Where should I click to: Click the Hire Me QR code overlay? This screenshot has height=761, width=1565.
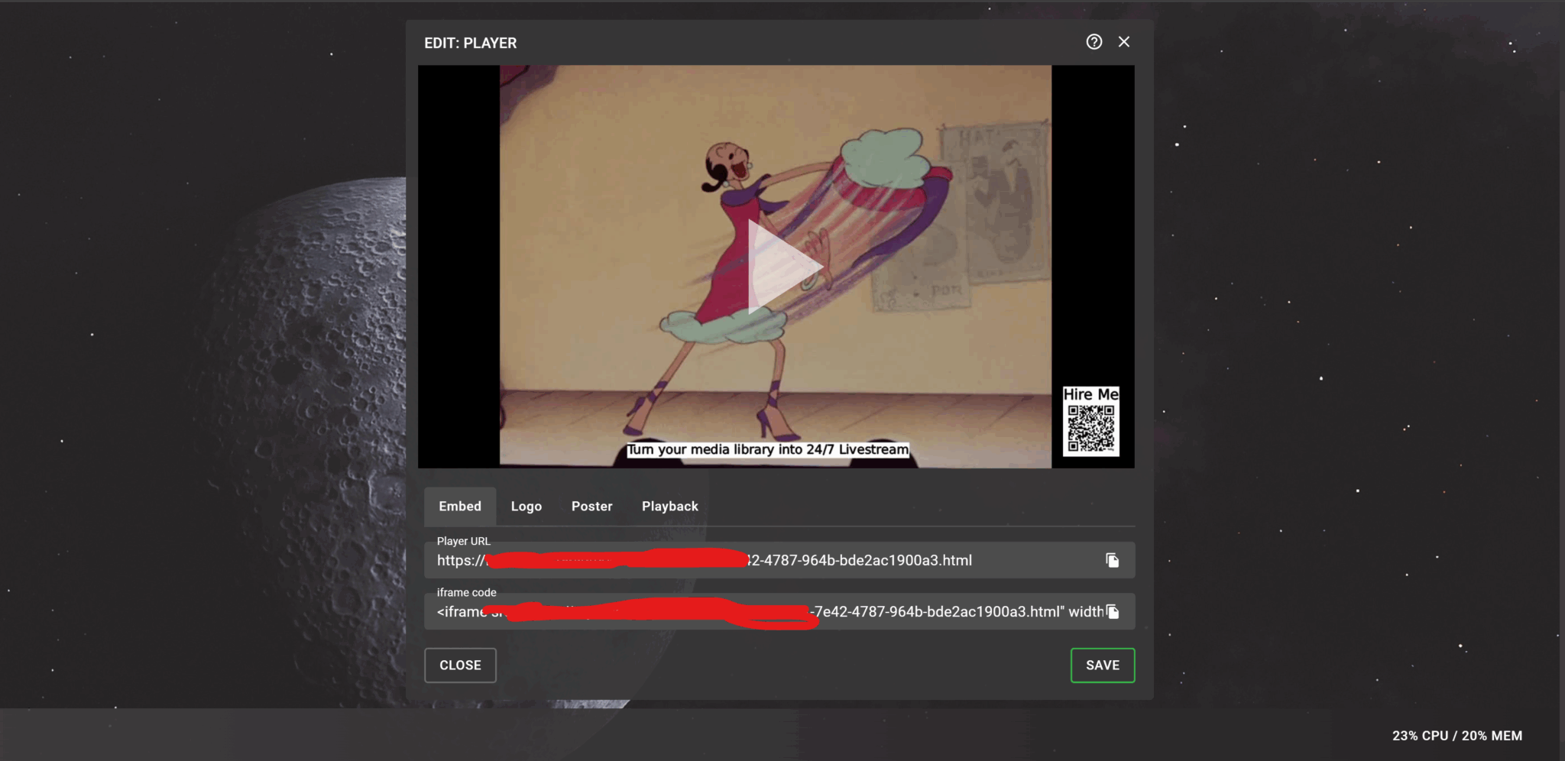(1091, 421)
